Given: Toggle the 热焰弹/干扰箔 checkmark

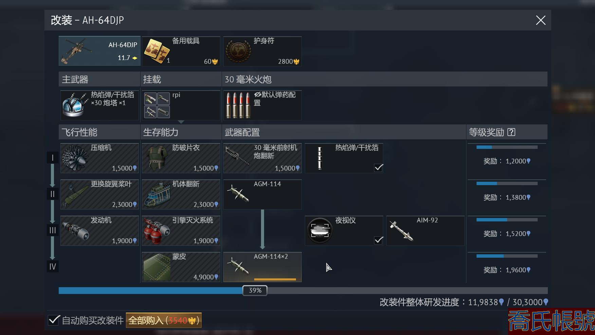Looking at the screenshot, I should tap(378, 167).
